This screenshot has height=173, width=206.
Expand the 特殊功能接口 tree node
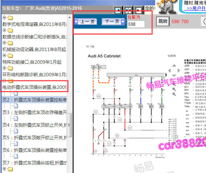[x=4, y=56]
